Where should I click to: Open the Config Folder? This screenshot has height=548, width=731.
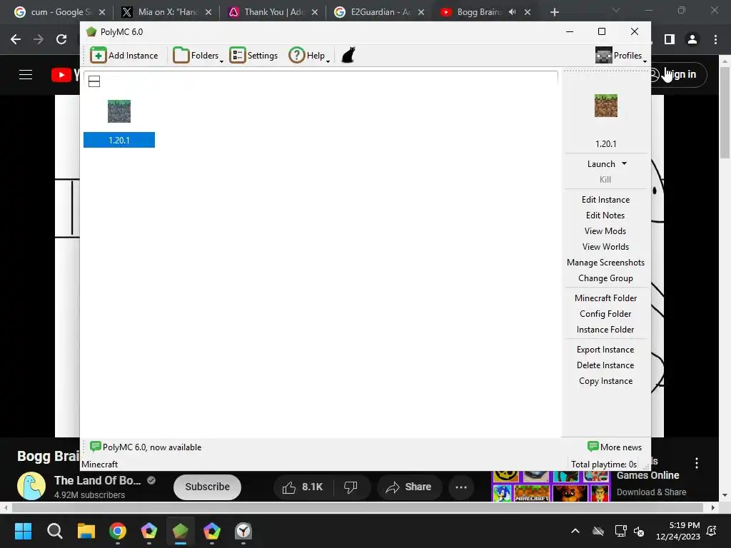tap(605, 314)
